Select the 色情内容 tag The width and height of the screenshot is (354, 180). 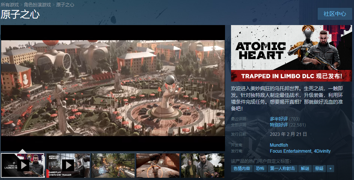click(242, 168)
